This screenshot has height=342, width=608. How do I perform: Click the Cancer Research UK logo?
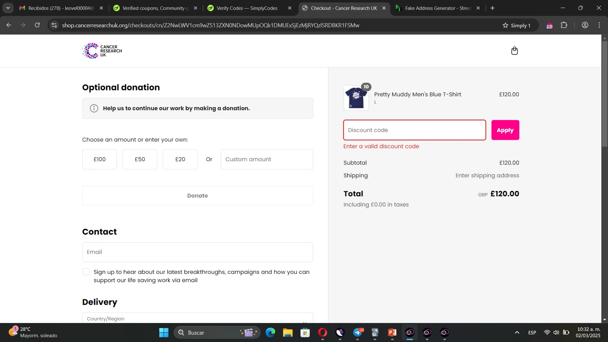tap(102, 51)
